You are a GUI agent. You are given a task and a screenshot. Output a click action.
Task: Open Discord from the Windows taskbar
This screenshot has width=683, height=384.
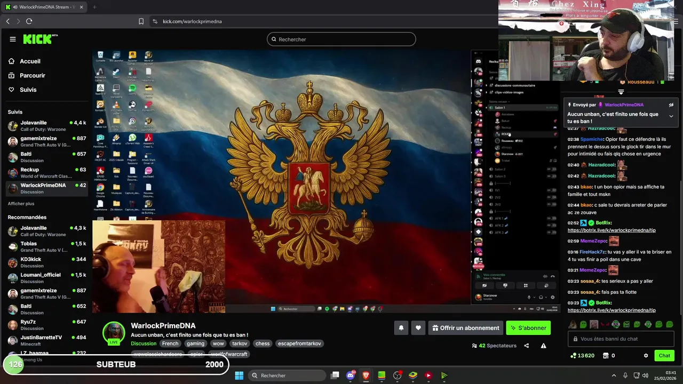point(351,375)
